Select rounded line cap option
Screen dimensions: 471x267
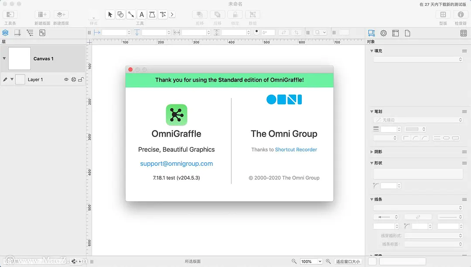point(447,138)
